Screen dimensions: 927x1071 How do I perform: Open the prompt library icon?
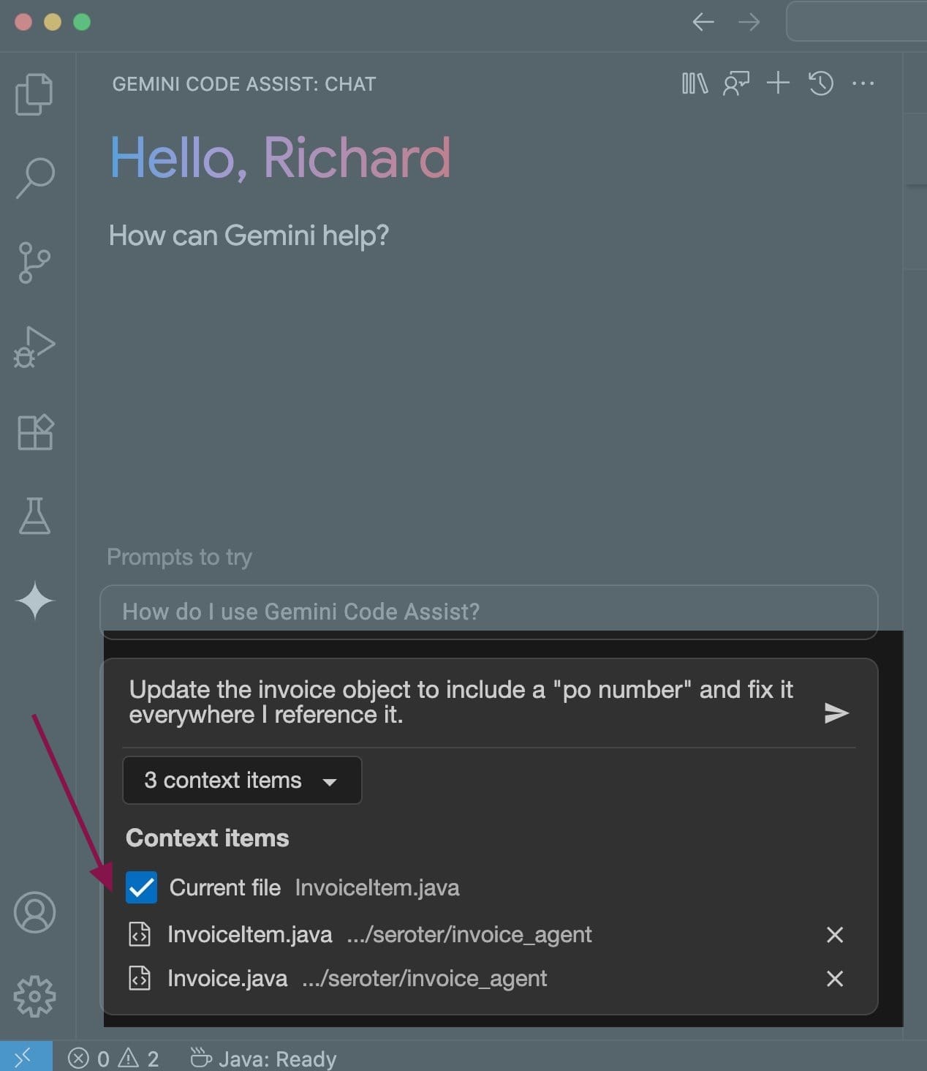695,83
